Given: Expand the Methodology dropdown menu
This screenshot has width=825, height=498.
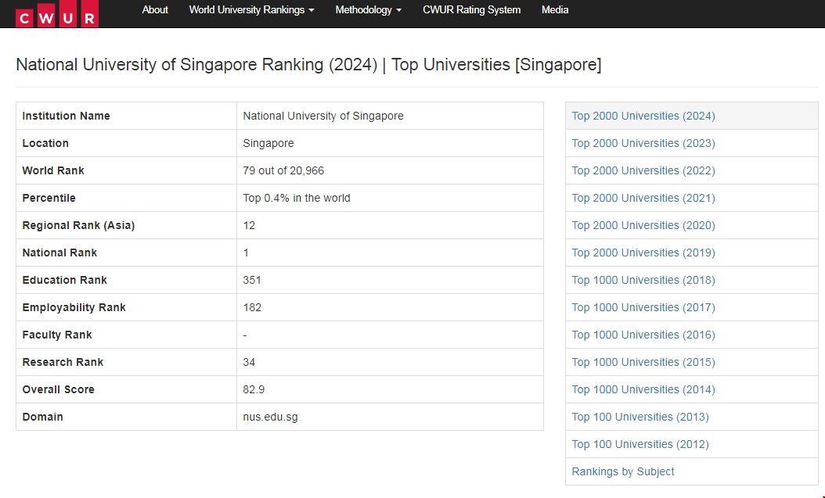Looking at the screenshot, I should pos(368,10).
